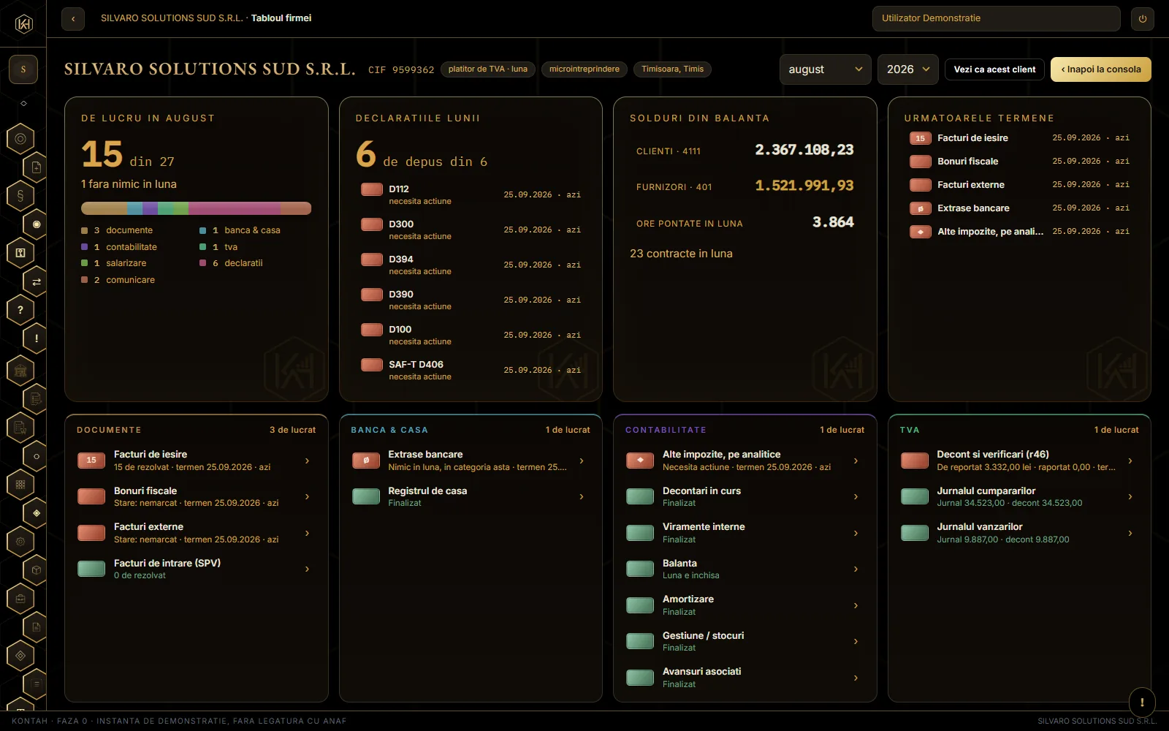The width and height of the screenshot is (1169, 731).
Task: Open the august month dropdown
Action: point(825,69)
